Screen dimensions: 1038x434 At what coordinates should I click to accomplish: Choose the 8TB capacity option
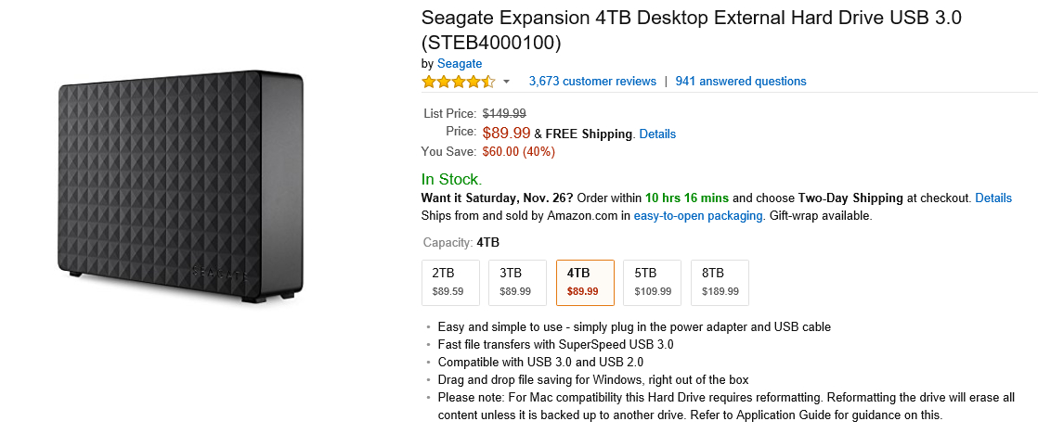coord(720,282)
